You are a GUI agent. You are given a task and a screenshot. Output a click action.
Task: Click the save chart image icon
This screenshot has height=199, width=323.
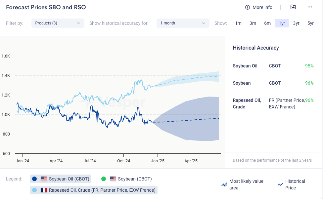click(x=293, y=7)
